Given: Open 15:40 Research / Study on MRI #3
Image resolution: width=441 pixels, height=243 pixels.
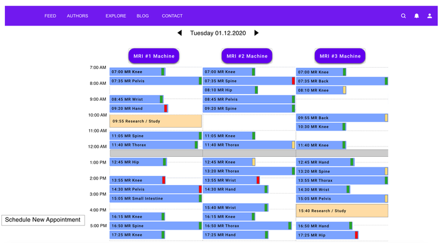Looking at the screenshot, I should pyautogui.click(x=342, y=211).
